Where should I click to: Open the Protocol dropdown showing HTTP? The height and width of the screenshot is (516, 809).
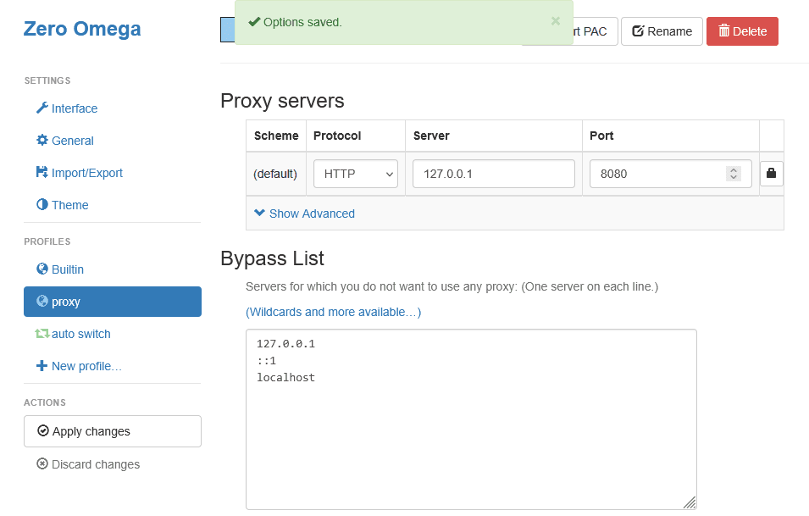(355, 173)
